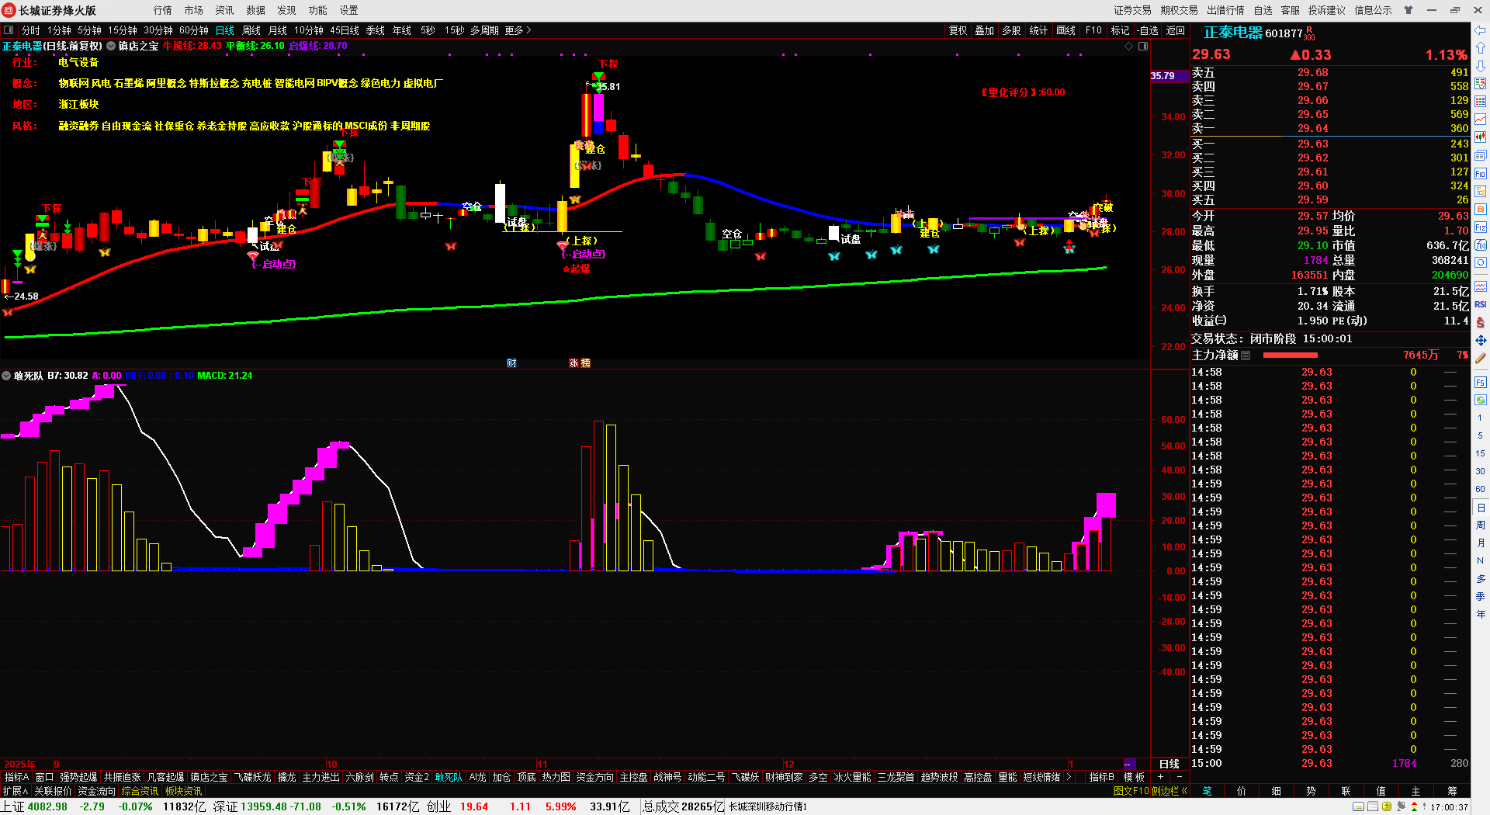Click the red dollar sign sidebar icon

1481,322
